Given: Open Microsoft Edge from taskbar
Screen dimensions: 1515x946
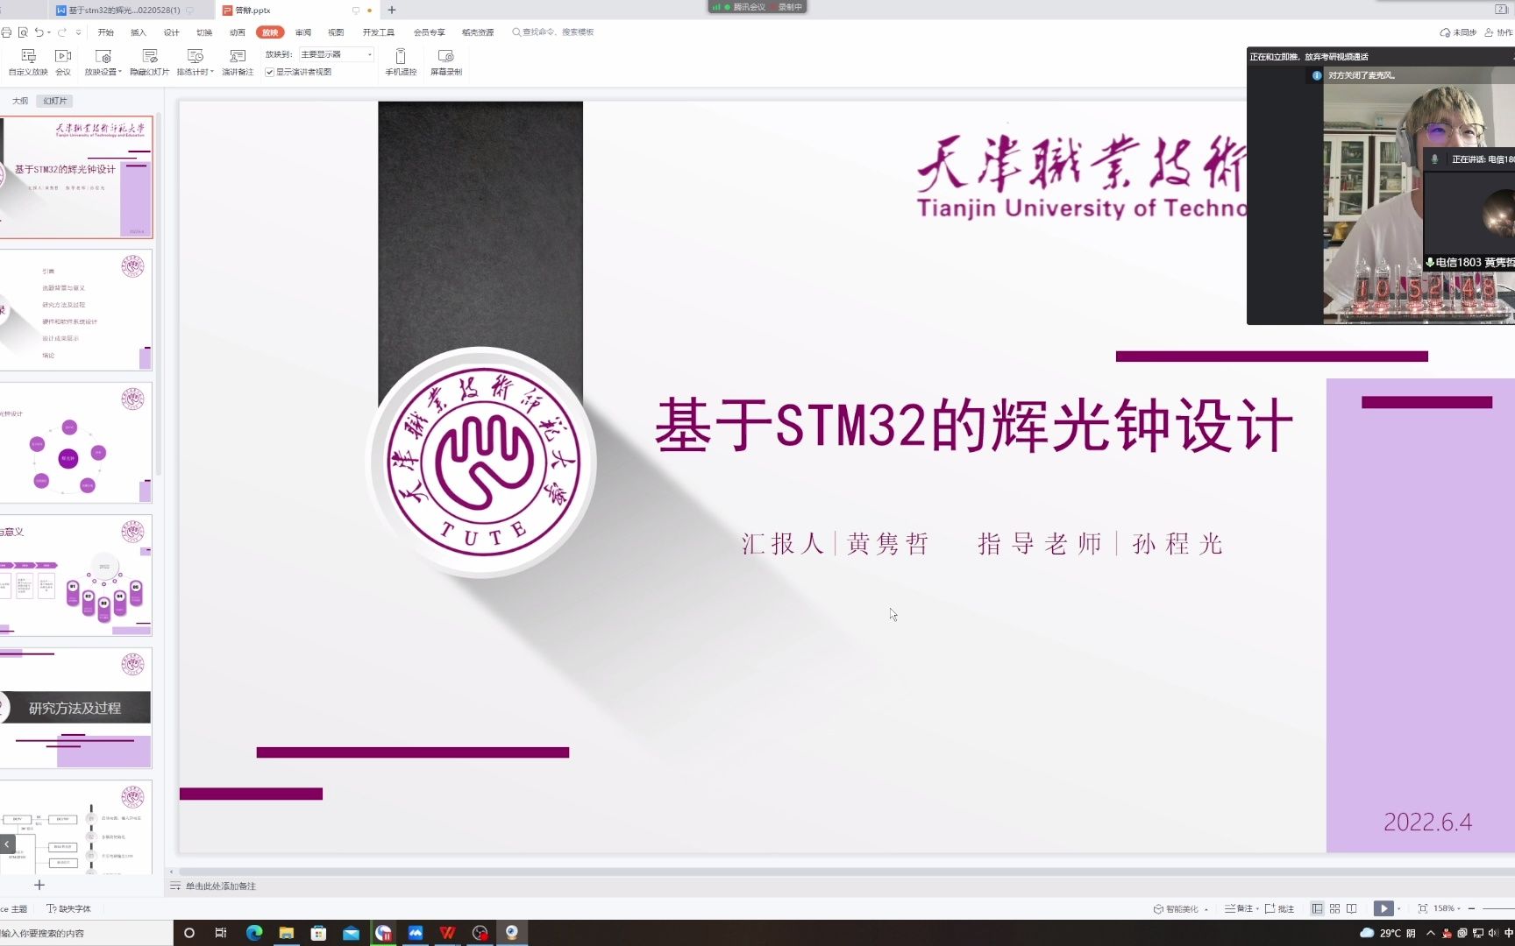Looking at the screenshot, I should (x=254, y=933).
